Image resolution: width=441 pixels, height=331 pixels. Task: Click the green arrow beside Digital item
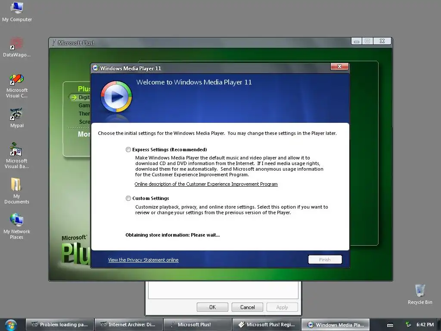click(x=74, y=97)
